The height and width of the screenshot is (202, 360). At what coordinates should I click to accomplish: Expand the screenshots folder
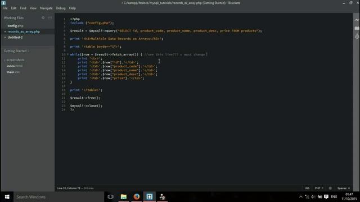tap(15, 60)
